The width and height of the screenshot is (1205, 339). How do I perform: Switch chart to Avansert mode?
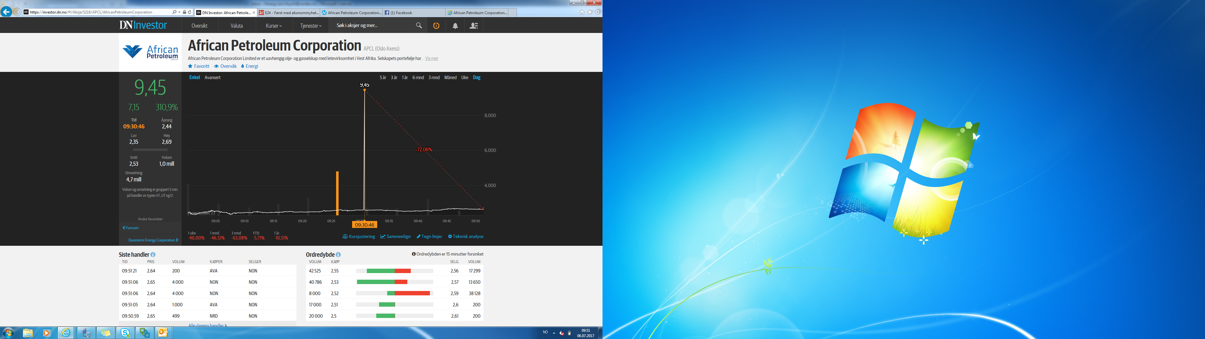tap(212, 78)
